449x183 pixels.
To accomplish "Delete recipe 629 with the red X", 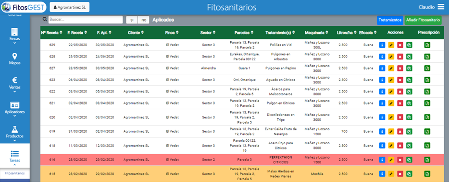I will coord(400,45).
